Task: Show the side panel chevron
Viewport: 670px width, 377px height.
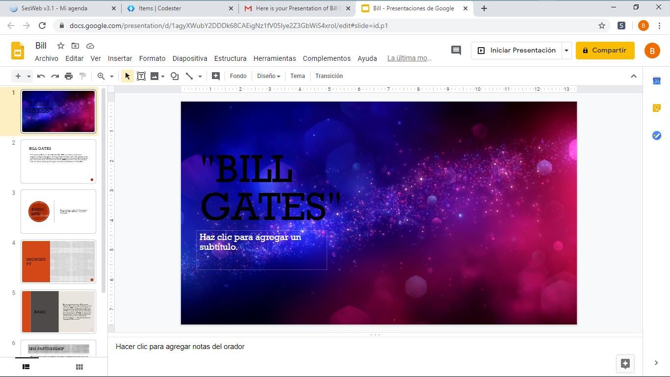Action: point(656,363)
